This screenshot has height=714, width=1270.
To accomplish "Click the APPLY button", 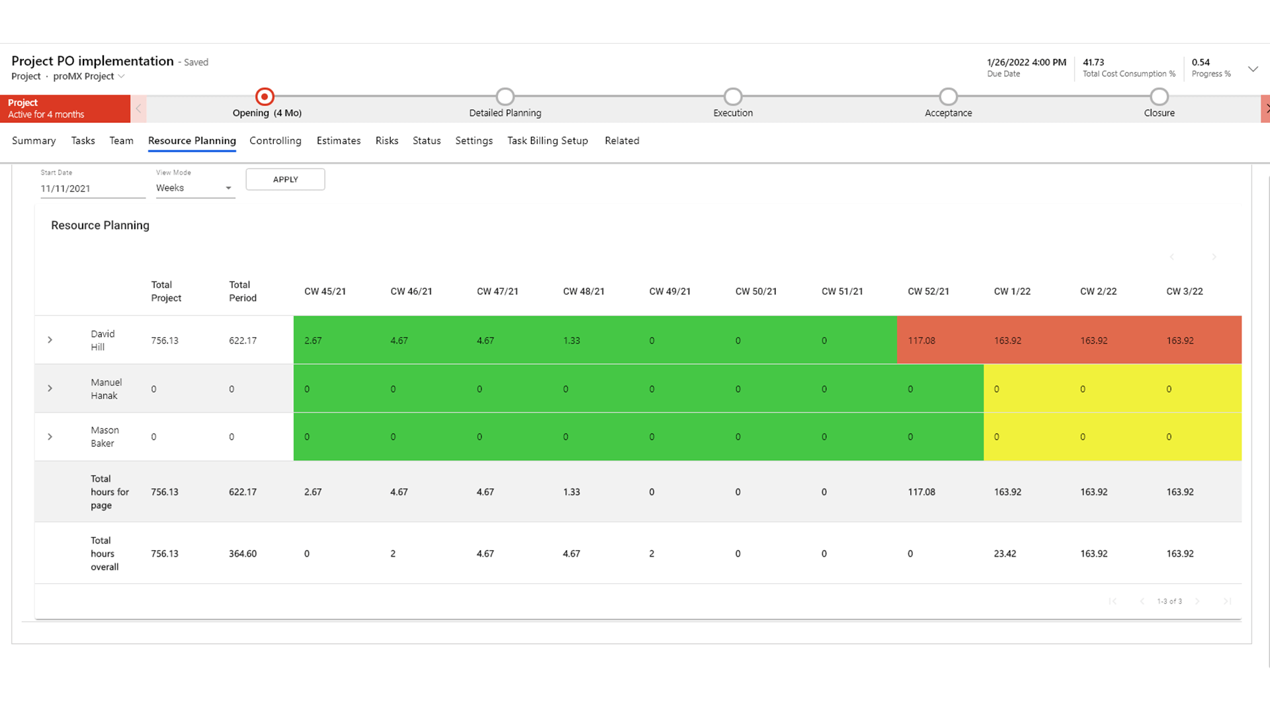I will coord(285,179).
